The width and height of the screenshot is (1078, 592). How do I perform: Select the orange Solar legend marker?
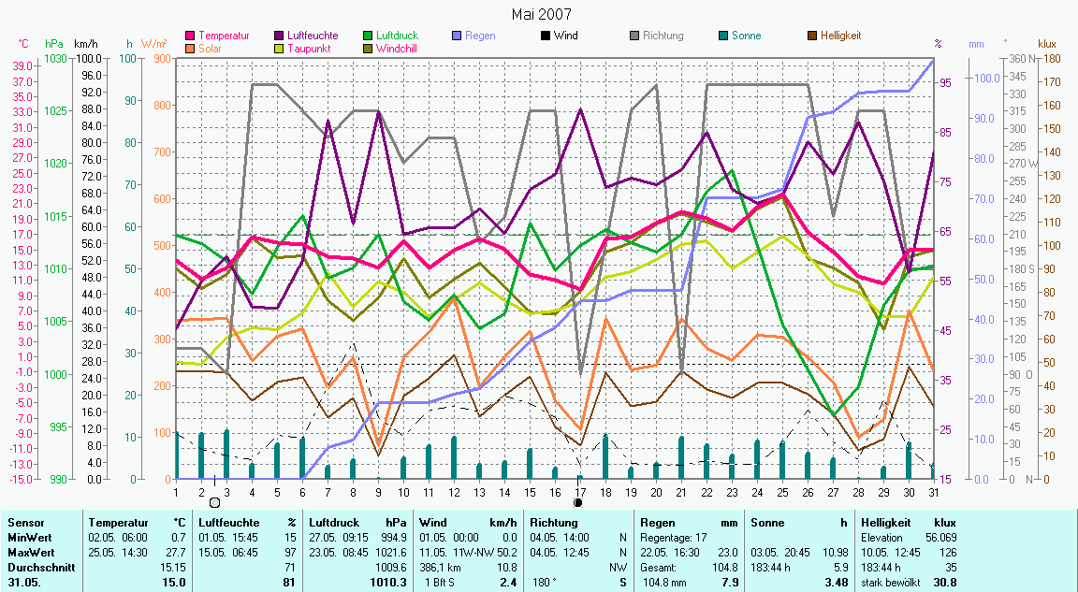(x=191, y=48)
